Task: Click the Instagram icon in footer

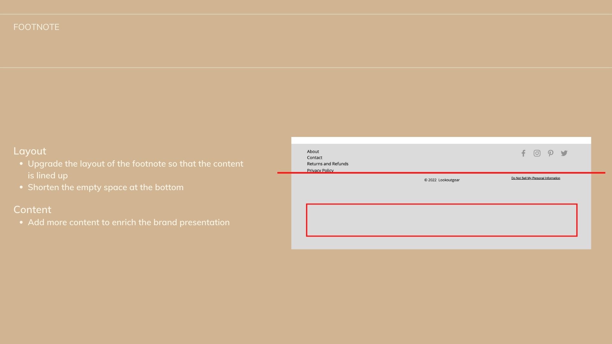Action: (x=537, y=154)
